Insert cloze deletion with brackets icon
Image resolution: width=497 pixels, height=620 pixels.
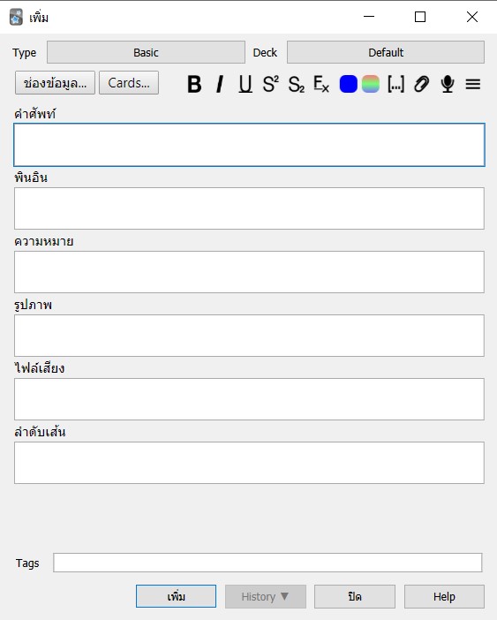[x=395, y=84]
